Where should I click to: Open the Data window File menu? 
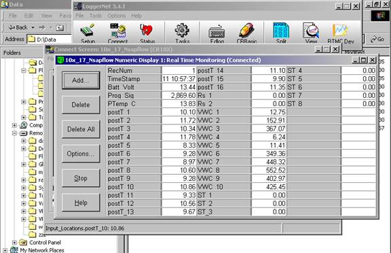[12, 16]
